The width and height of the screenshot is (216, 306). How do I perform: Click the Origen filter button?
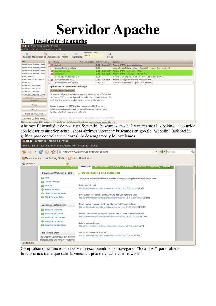click(x=34, y=109)
